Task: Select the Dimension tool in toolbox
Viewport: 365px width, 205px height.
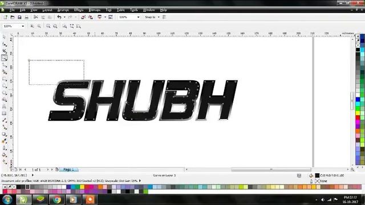Action: click(4, 120)
